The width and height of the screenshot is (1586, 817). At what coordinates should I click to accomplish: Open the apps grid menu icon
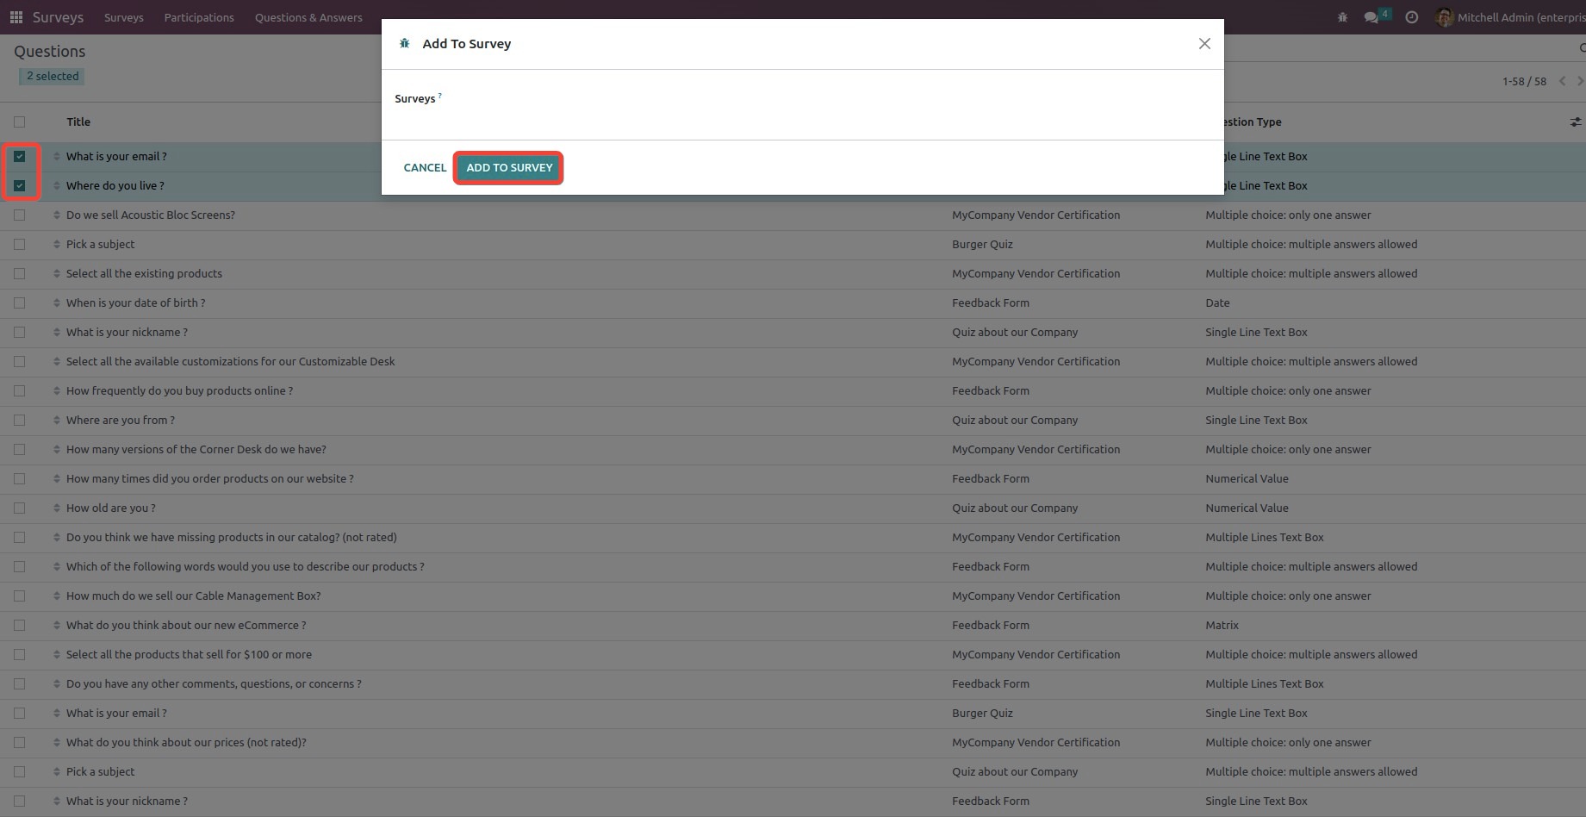(16, 17)
